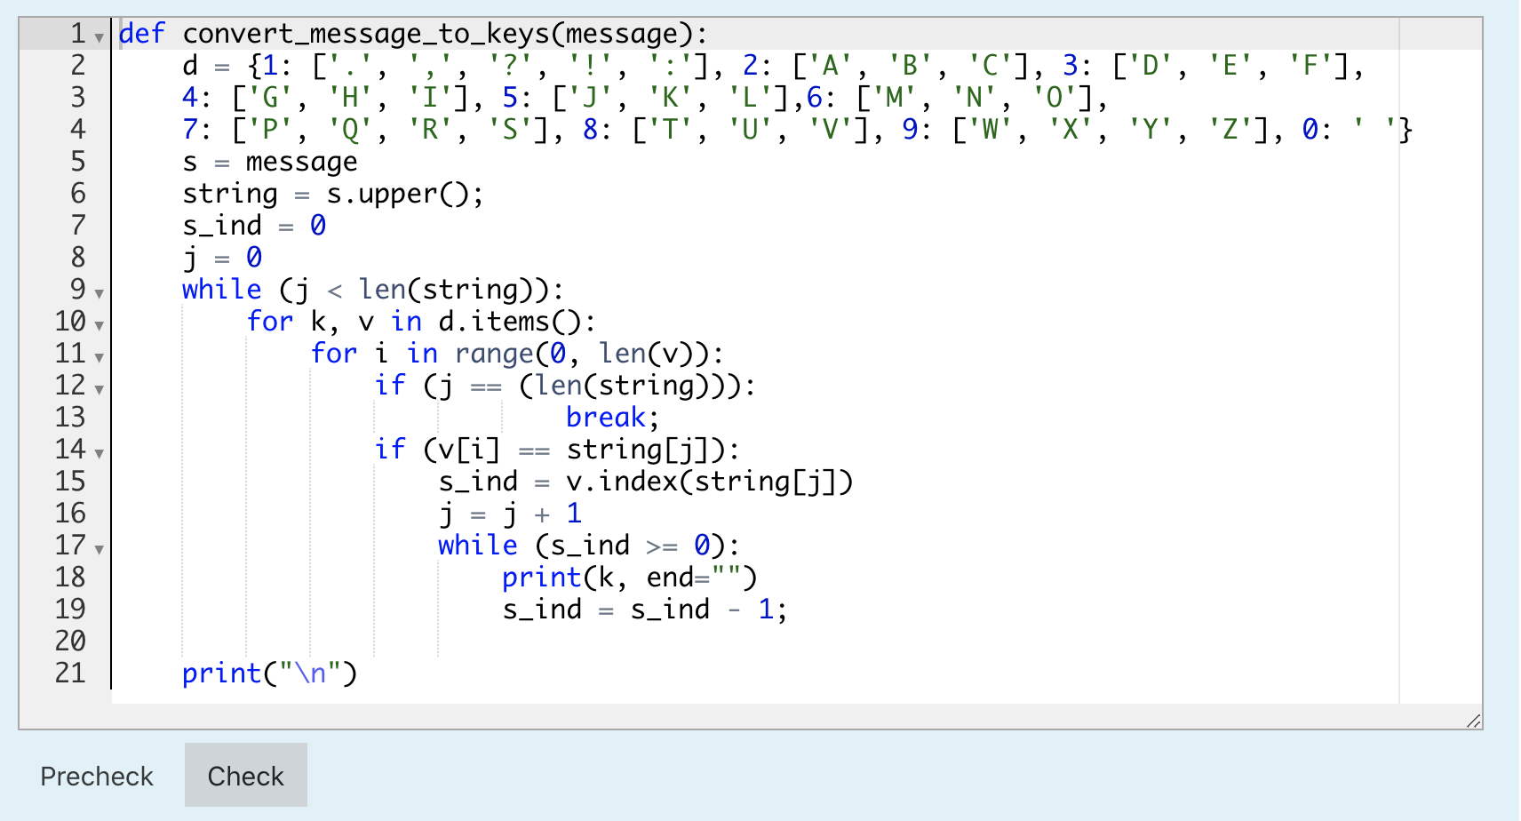
Task: Collapse the function definition fold arrow on line 1
Action: tap(99, 37)
